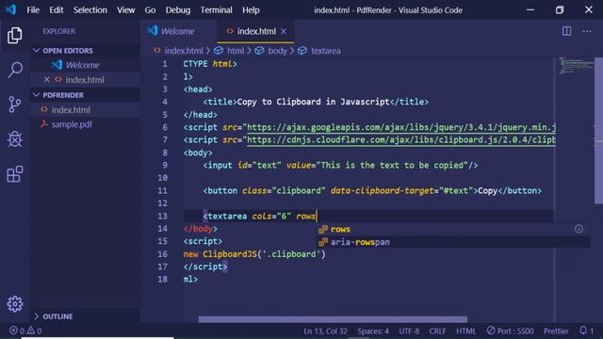
Task: Change language mode via HTML indicator
Action: (x=465, y=331)
